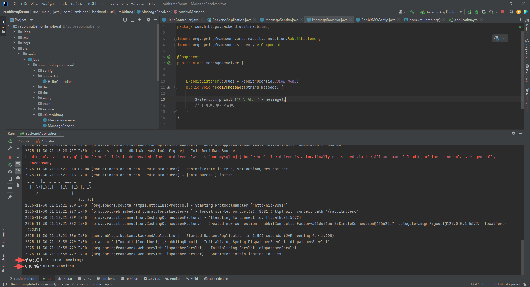Start debugging with the green bug icon
The image size is (530, 287).
tap(477, 12)
